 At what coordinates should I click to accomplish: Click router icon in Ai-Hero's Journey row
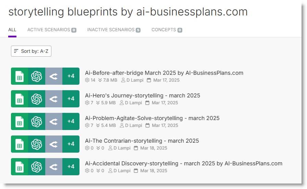coord(54,99)
